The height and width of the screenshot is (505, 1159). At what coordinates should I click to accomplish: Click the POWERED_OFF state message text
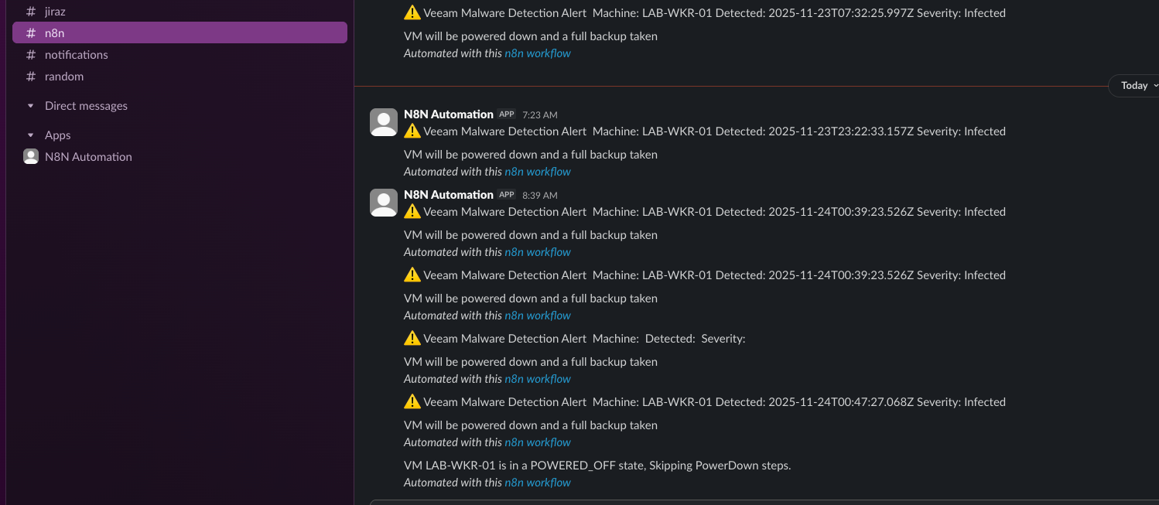(x=597, y=466)
